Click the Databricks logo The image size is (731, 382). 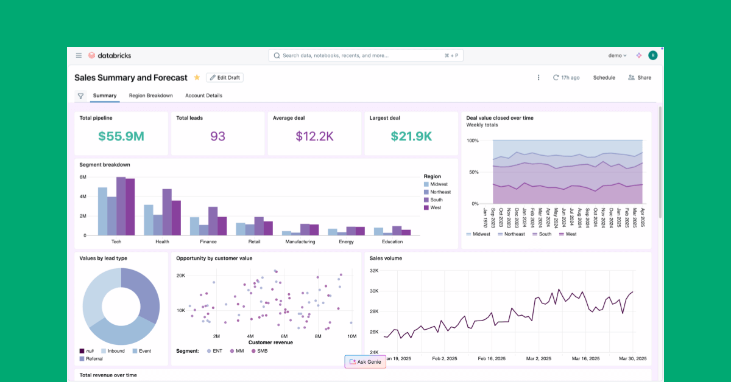(x=110, y=55)
